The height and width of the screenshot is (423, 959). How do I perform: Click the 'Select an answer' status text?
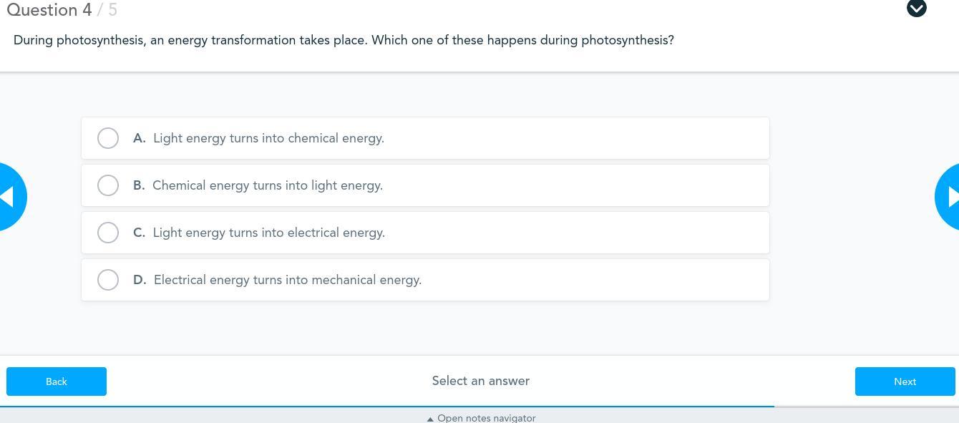pyautogui.click(x=480, y=381)
